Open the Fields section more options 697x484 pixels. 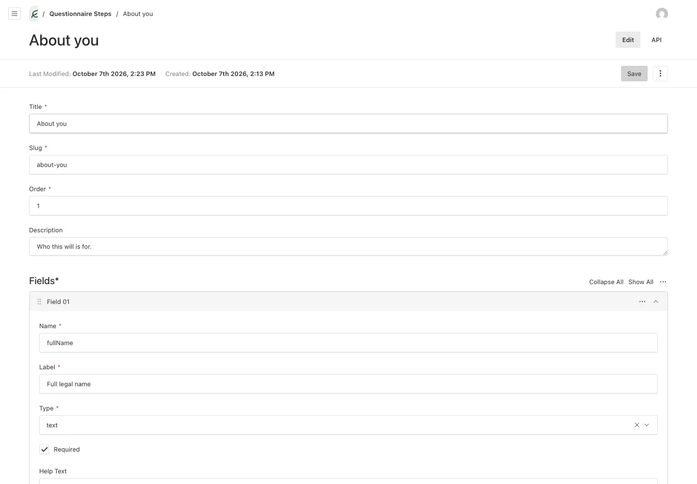pos(663,282)
